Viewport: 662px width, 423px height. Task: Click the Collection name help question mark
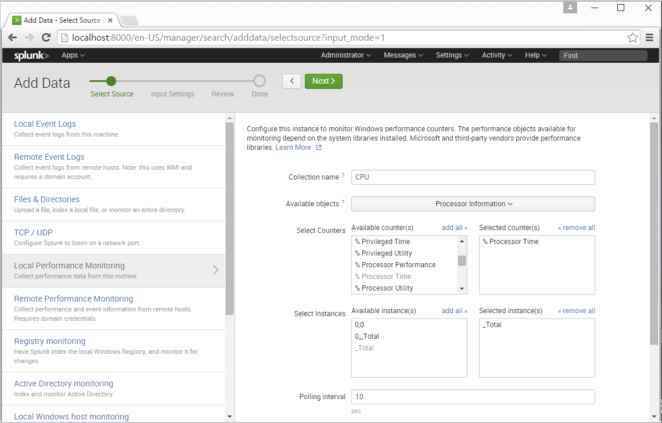click(x=343, y=175)
